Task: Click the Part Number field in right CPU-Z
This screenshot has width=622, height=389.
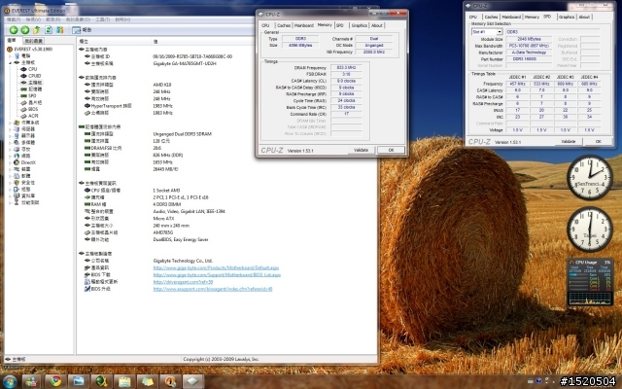Action: coord(529,58)
